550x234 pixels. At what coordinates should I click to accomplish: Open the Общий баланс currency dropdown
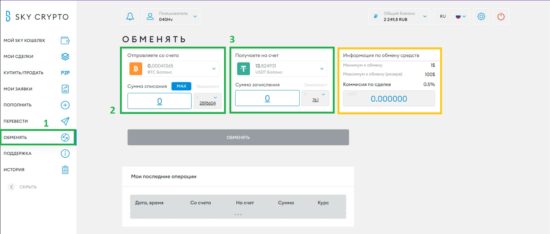coord(425,16)
